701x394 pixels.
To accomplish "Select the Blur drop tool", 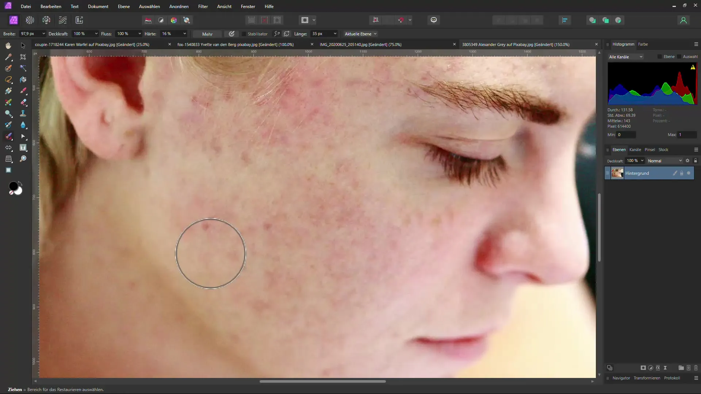I will click(23, 125).
